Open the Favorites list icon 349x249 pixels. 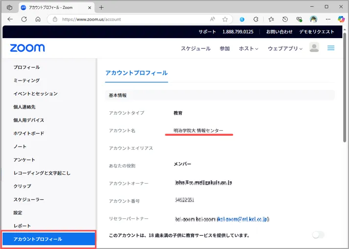point(271,20)
